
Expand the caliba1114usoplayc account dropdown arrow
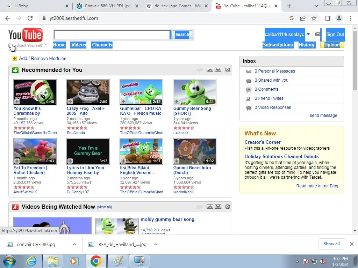click(x=308, y=34)
